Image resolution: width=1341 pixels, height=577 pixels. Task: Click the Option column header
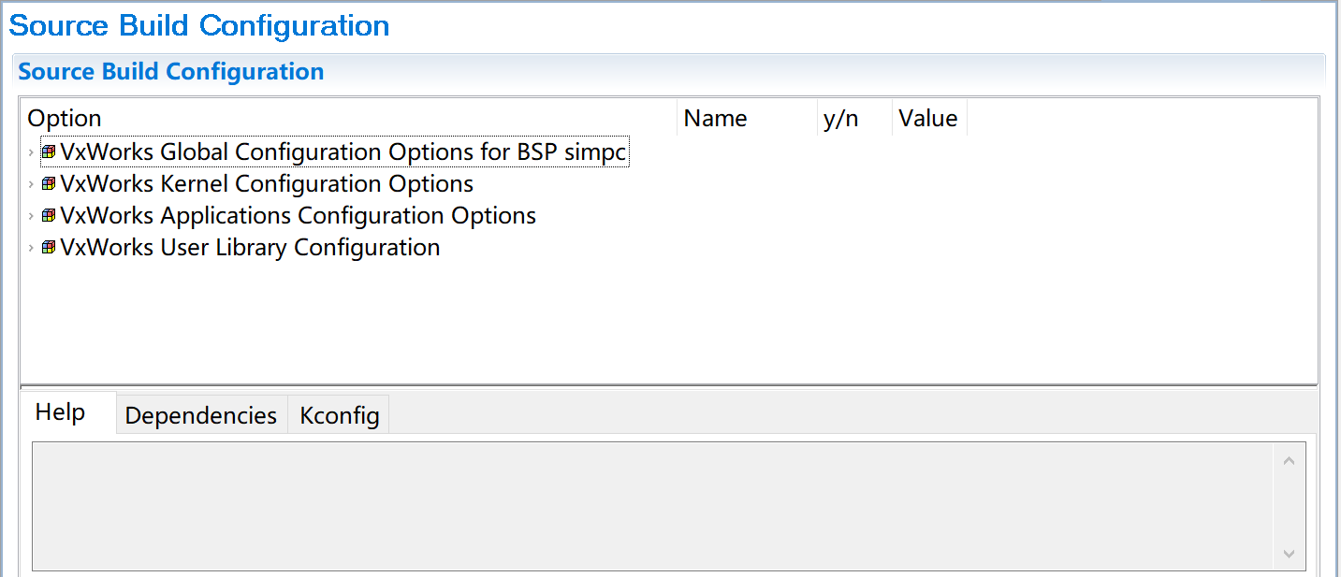coord(349,118)
